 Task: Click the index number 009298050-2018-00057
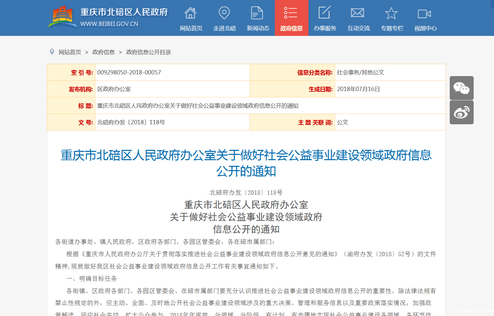129,72
